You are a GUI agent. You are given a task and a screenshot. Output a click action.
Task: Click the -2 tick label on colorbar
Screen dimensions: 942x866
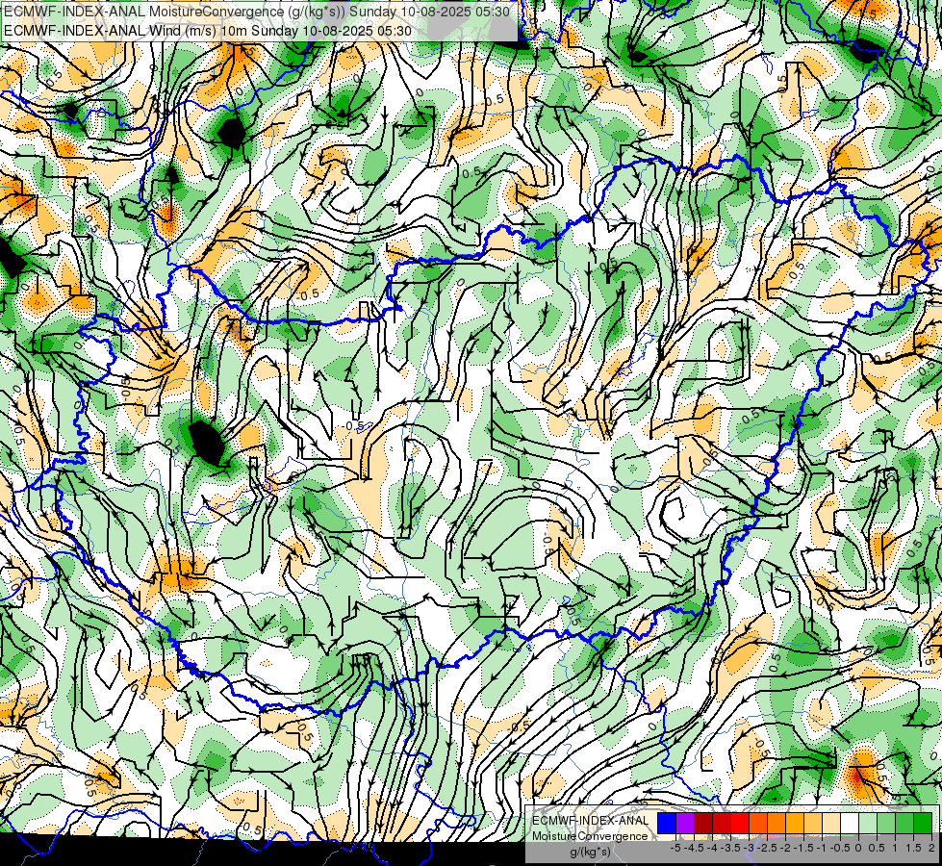click(786, 848)
